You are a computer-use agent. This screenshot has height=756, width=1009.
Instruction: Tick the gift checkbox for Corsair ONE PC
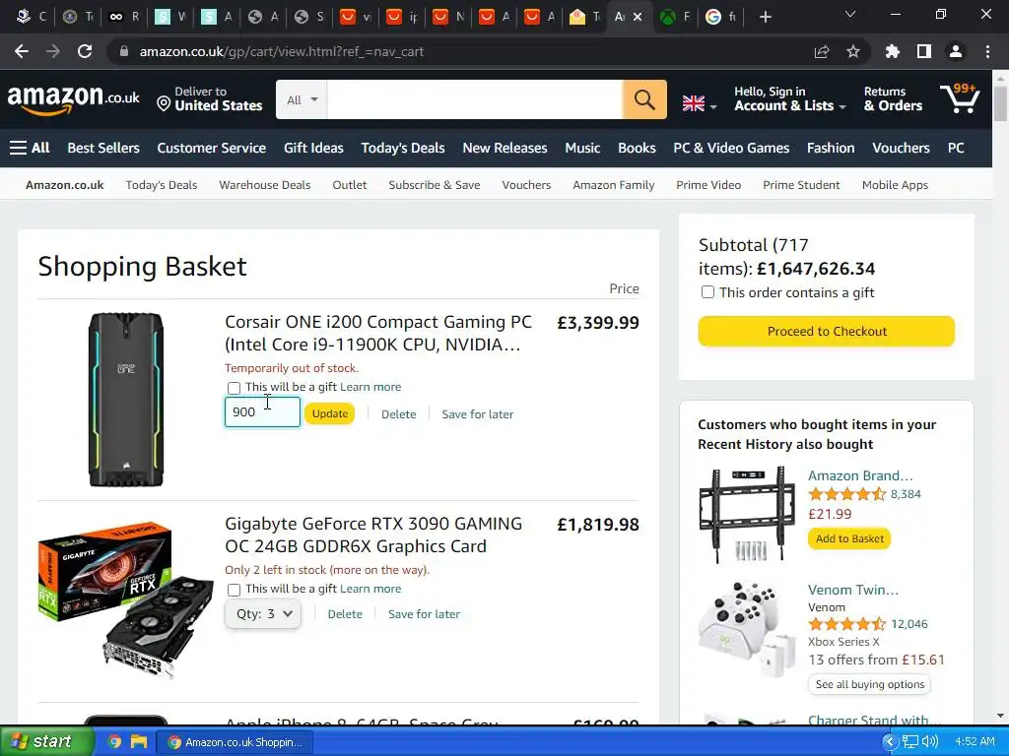234,388
